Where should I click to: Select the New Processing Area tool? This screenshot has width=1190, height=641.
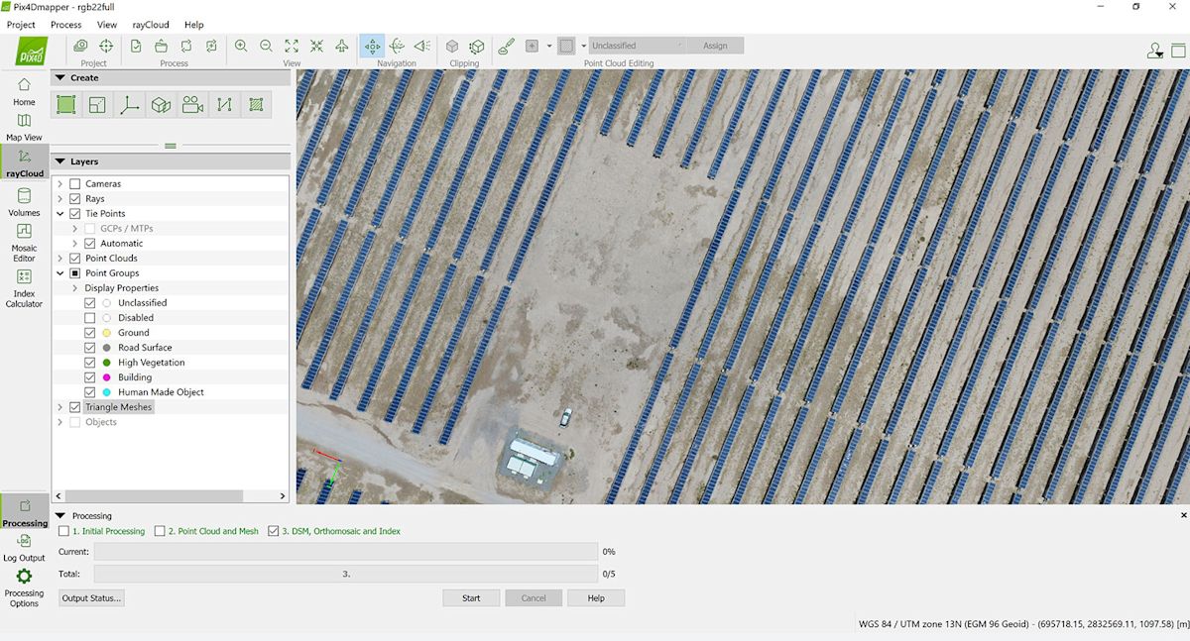65,104
